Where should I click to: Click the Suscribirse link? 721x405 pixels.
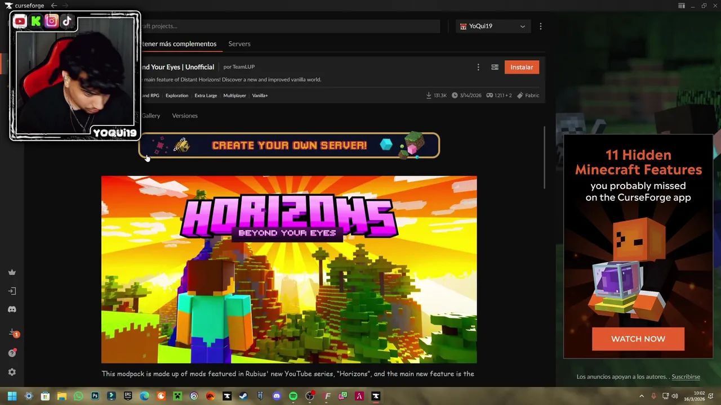686,377
